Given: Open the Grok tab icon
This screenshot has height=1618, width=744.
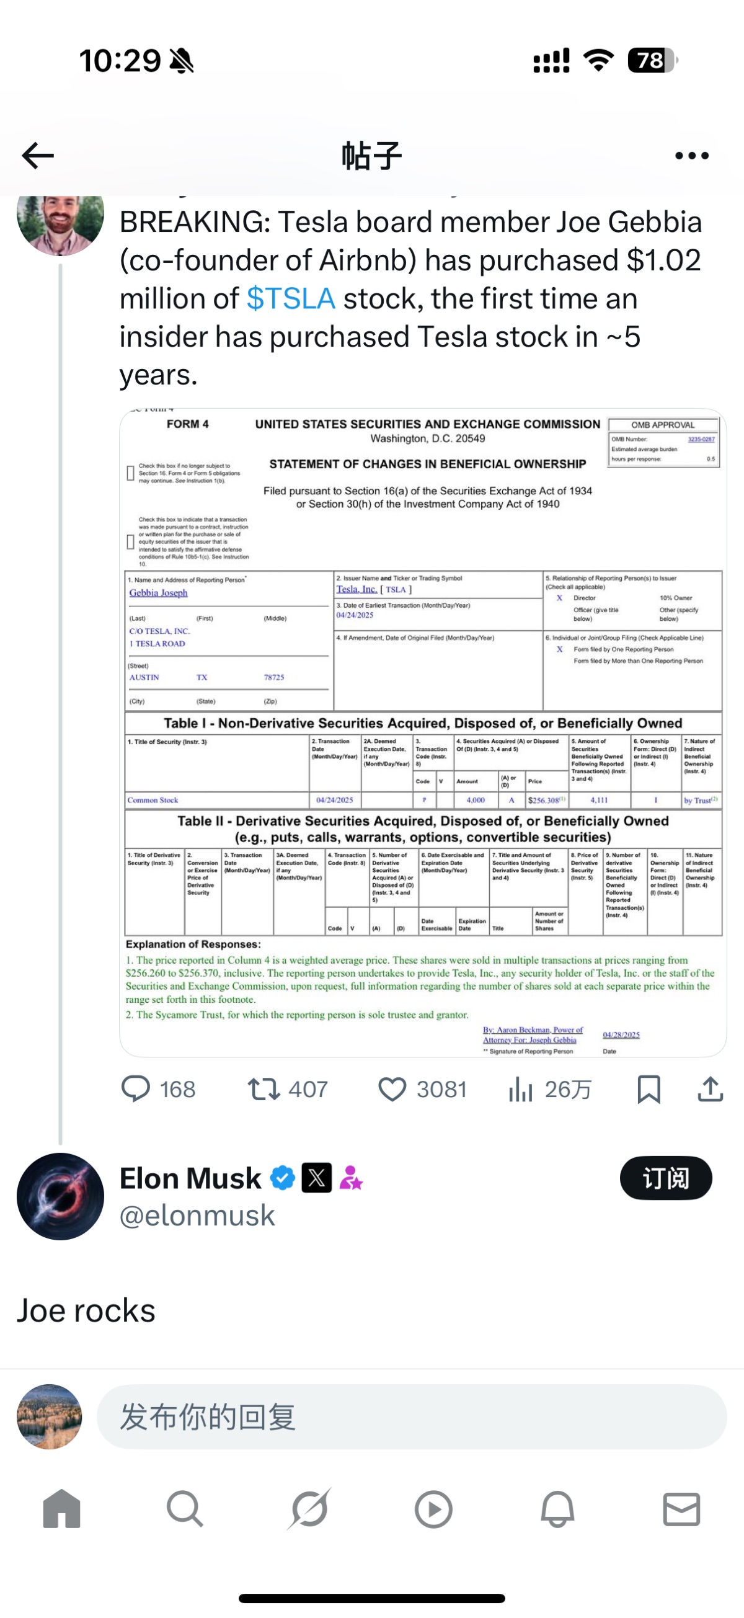Looking at the screenshot, I should (309, 1509).
